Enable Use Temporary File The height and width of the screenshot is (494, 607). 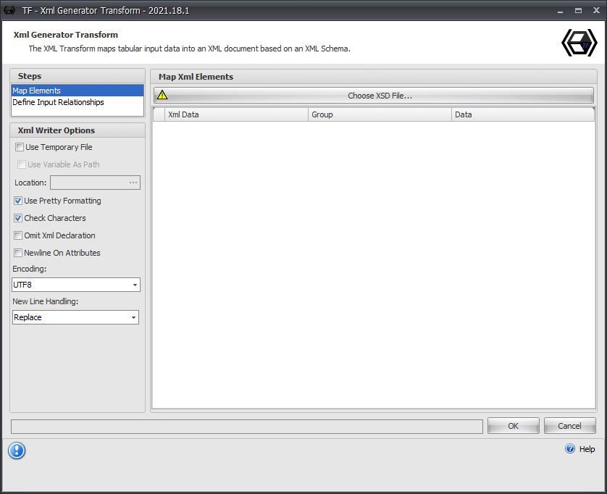click(x=17, y=147)
